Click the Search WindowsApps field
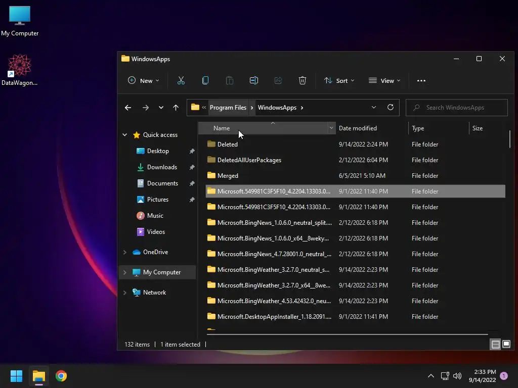Screen dimensions: 518x388 457,108
